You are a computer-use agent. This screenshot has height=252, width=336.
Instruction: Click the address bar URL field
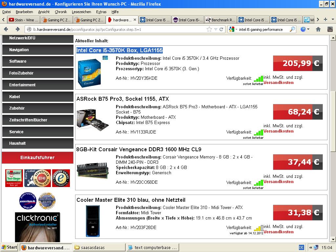[119, 29]
